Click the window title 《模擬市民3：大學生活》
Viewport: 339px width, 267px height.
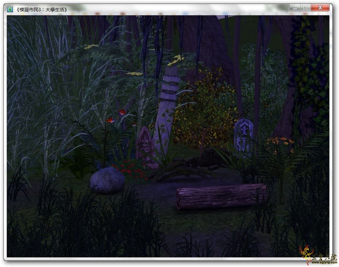[x=42, y=10]
